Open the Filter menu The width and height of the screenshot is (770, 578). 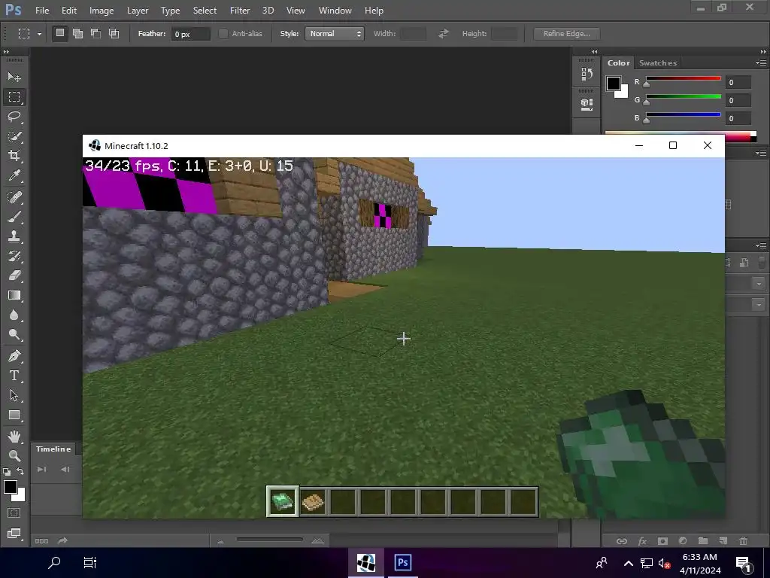coord(240,11)
